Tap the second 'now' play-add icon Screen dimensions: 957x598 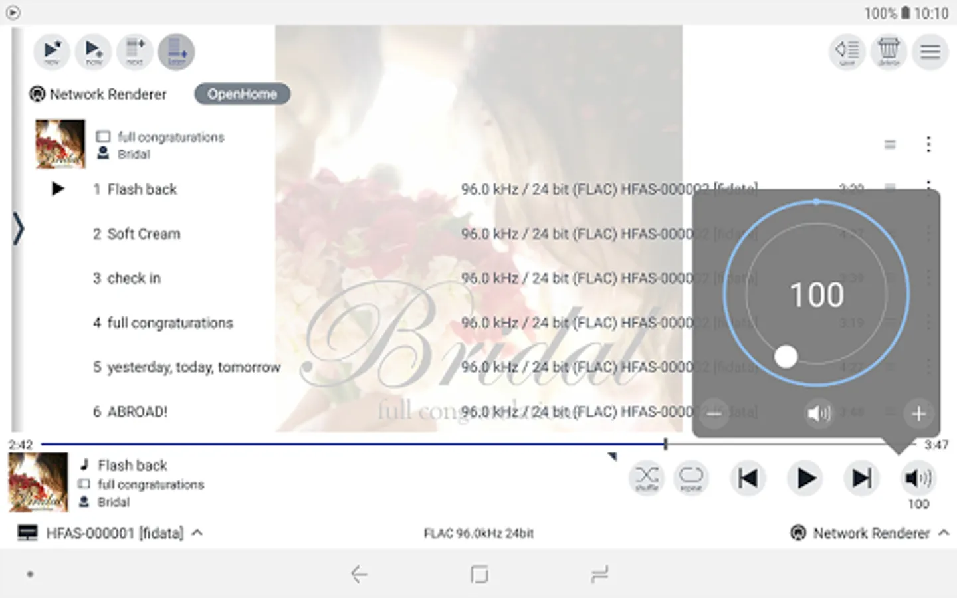click(94, 51)
